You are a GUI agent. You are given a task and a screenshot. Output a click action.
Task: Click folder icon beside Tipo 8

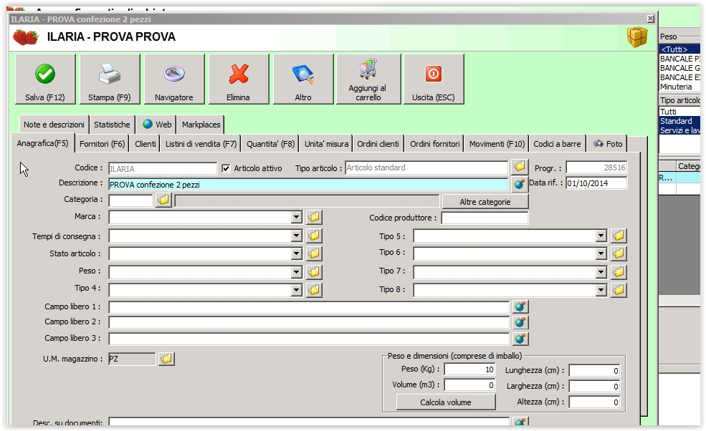point(619,290)
